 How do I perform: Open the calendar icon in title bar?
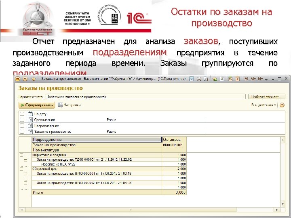237,79
